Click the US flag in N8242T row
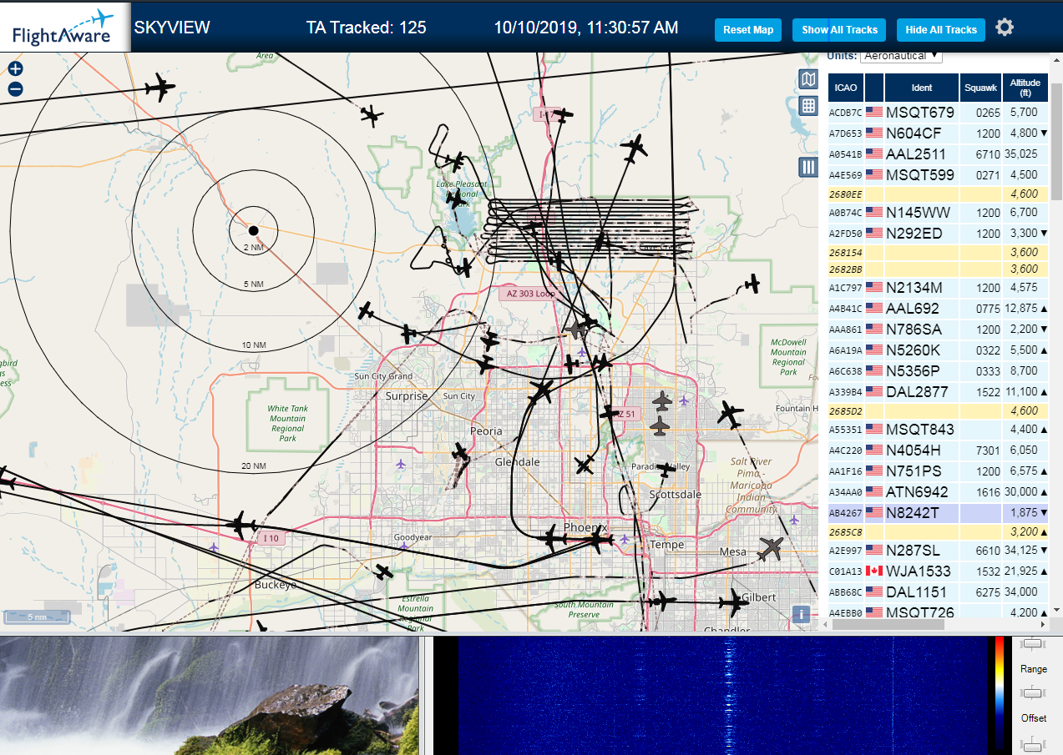 pos(873,512)
